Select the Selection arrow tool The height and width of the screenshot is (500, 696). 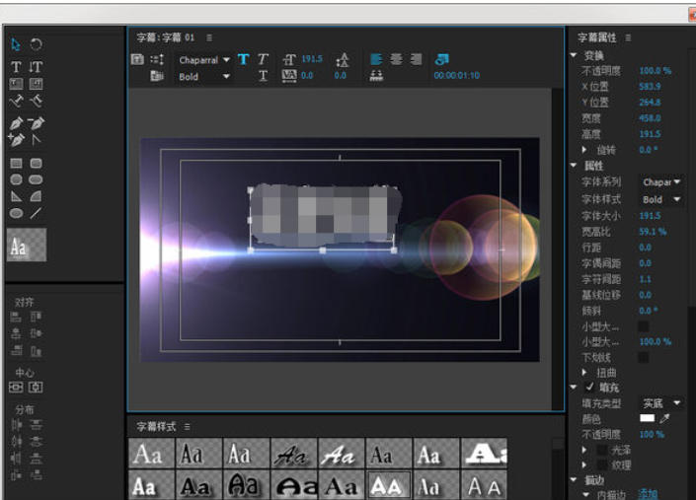pos(16,44)
